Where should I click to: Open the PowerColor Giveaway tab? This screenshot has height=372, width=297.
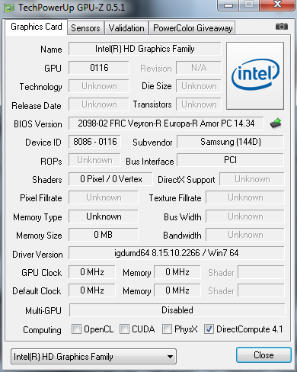click(x=193, y=28)
